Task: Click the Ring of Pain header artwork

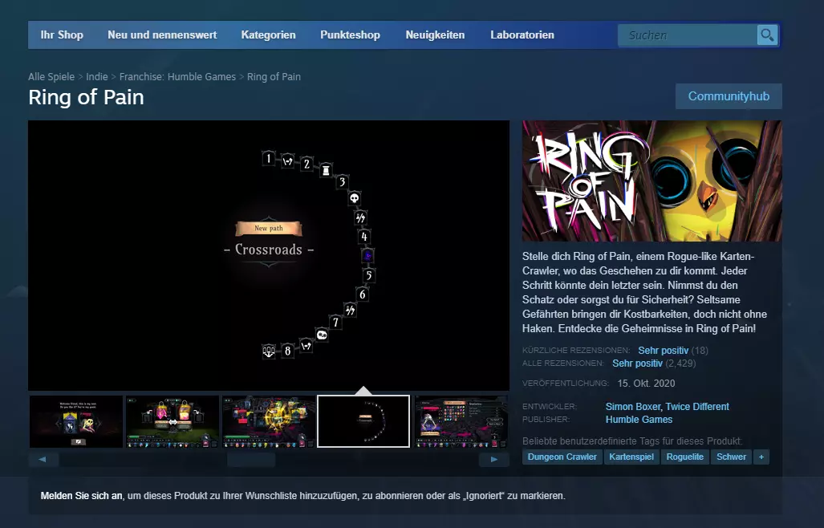Action: point(652,181)
